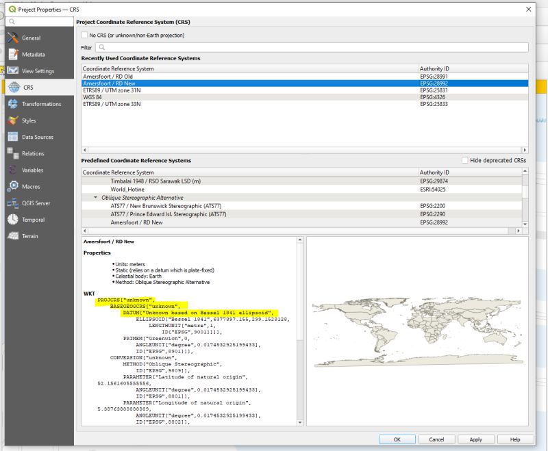Screen dimensions: 548x451
Task: Click predefined list scroll up arrow
Action: [525, 170]
